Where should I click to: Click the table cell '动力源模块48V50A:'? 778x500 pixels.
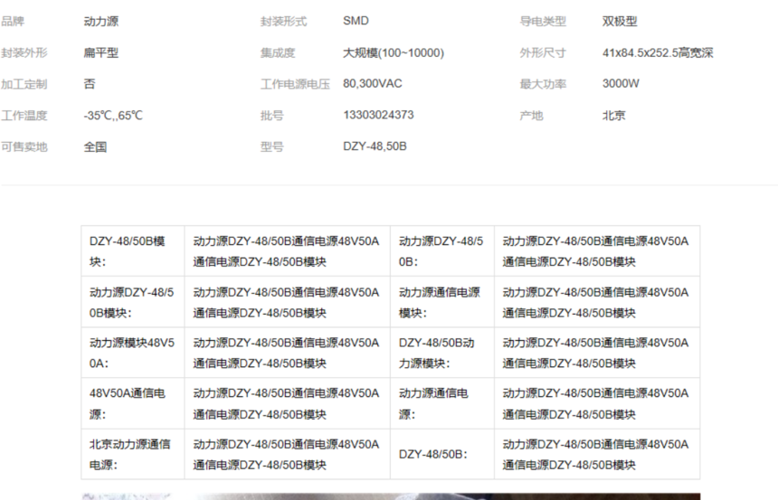(133, 353)
